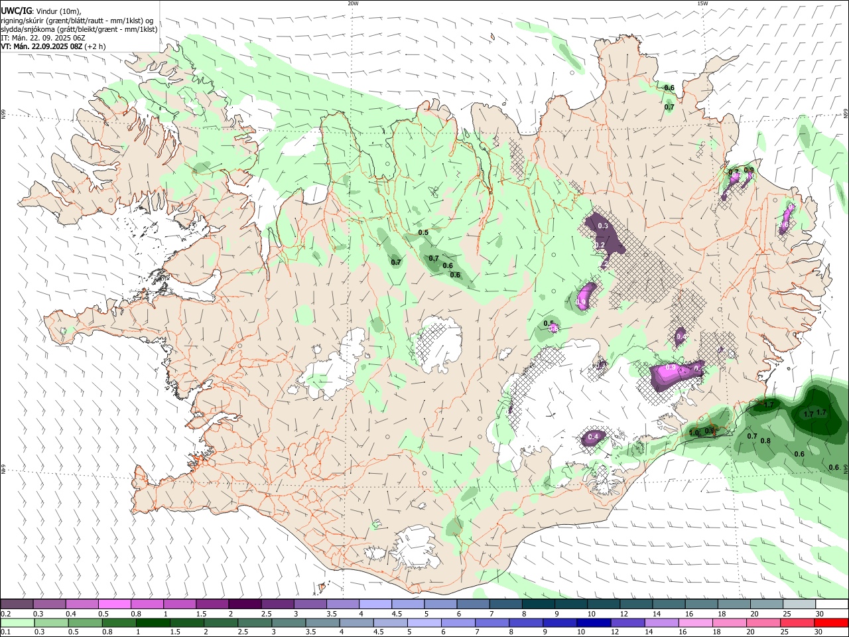849x637 pixels.
Task: Select the 'IT: Mán. 22. 09. 2025 06Z' line
Action: pos(42,38)
